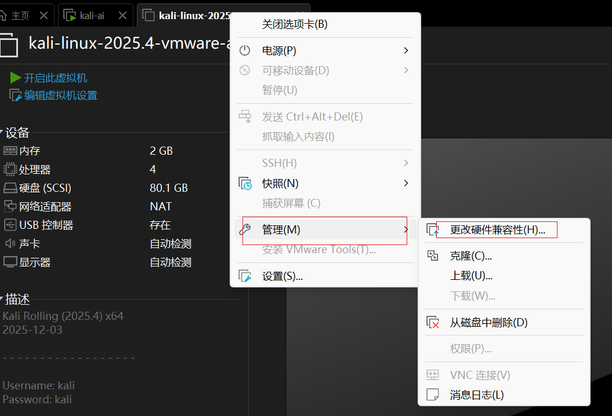612x416 pixels.
Task: Close the 主页 tab
Action: point(44,16)
